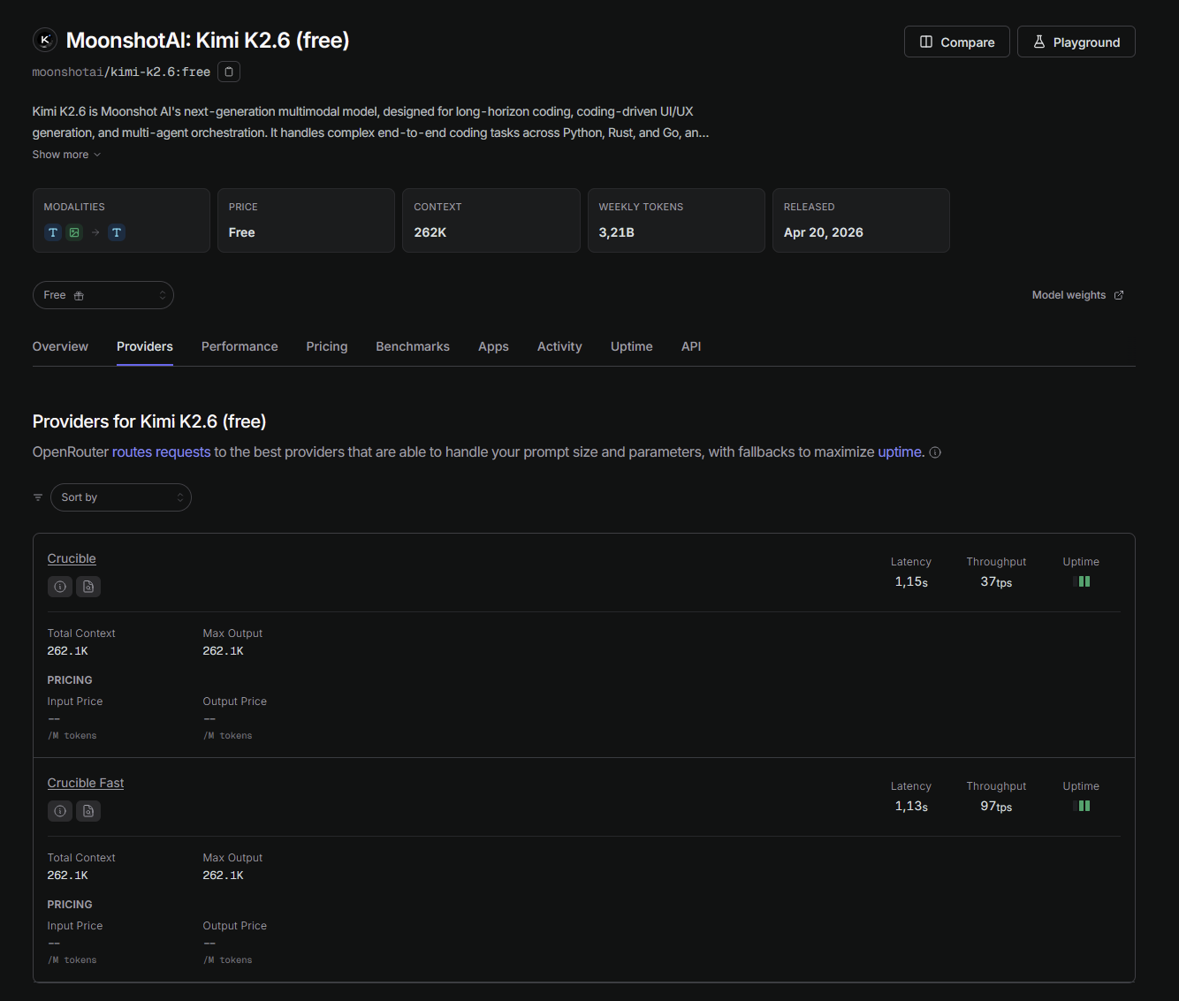Click the Weekly Tokens value 3,21B
Screen dimensions: 1179x1001
coord(617,232)
